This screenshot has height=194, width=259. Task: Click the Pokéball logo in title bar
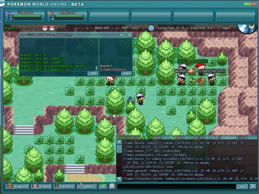coord(2,3)
